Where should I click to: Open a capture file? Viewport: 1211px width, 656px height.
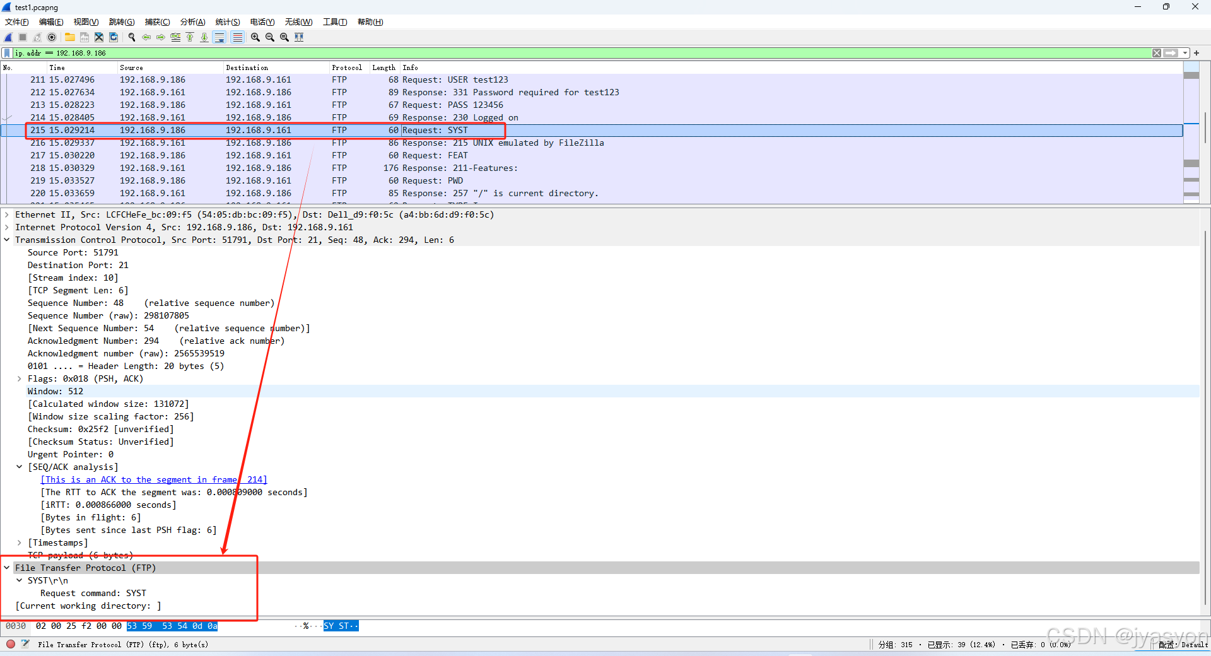point(69,37)
